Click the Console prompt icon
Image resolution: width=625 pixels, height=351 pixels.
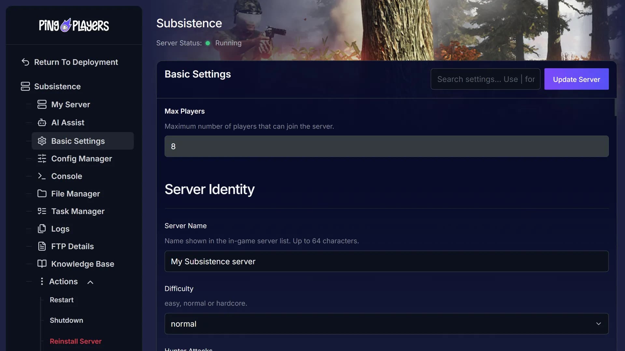pos(42,176)
